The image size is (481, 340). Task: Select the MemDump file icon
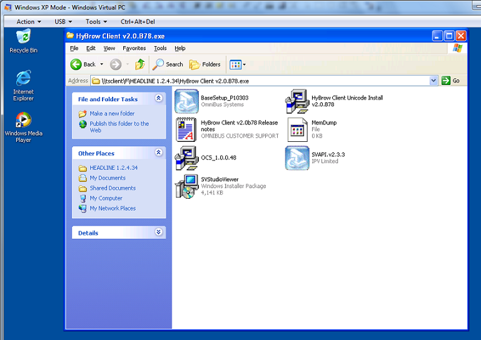click(297, 129)
